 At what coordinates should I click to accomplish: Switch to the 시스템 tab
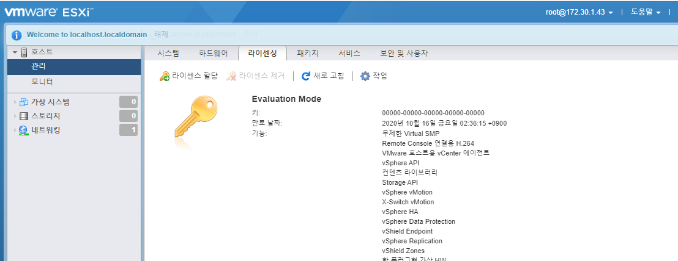click(x=168, y=54)
